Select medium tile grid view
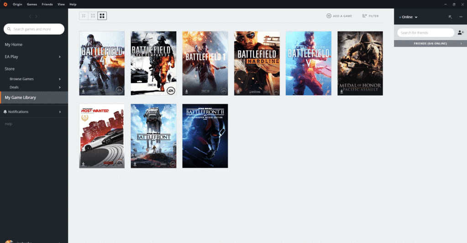The height and width of the screenshot is (243, 467). pyautogui.click(x=93, y=16)
